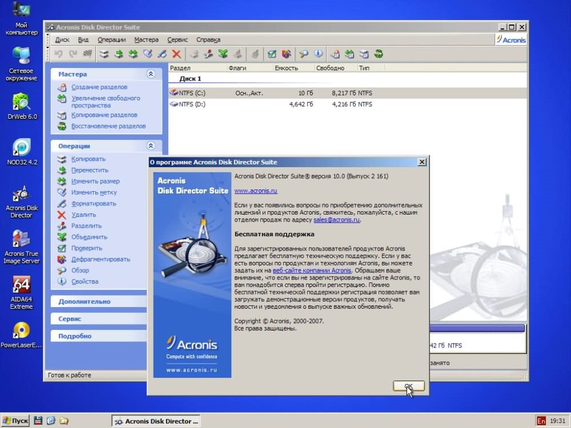Click the Пуск start button
571x428 pixels.
pyautogui.click(x=15, y=421)
